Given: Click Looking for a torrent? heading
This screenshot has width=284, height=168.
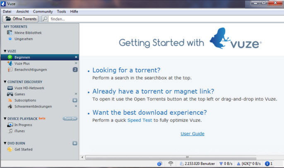Looking at the screenshot, I should click(x=126, y=70).
